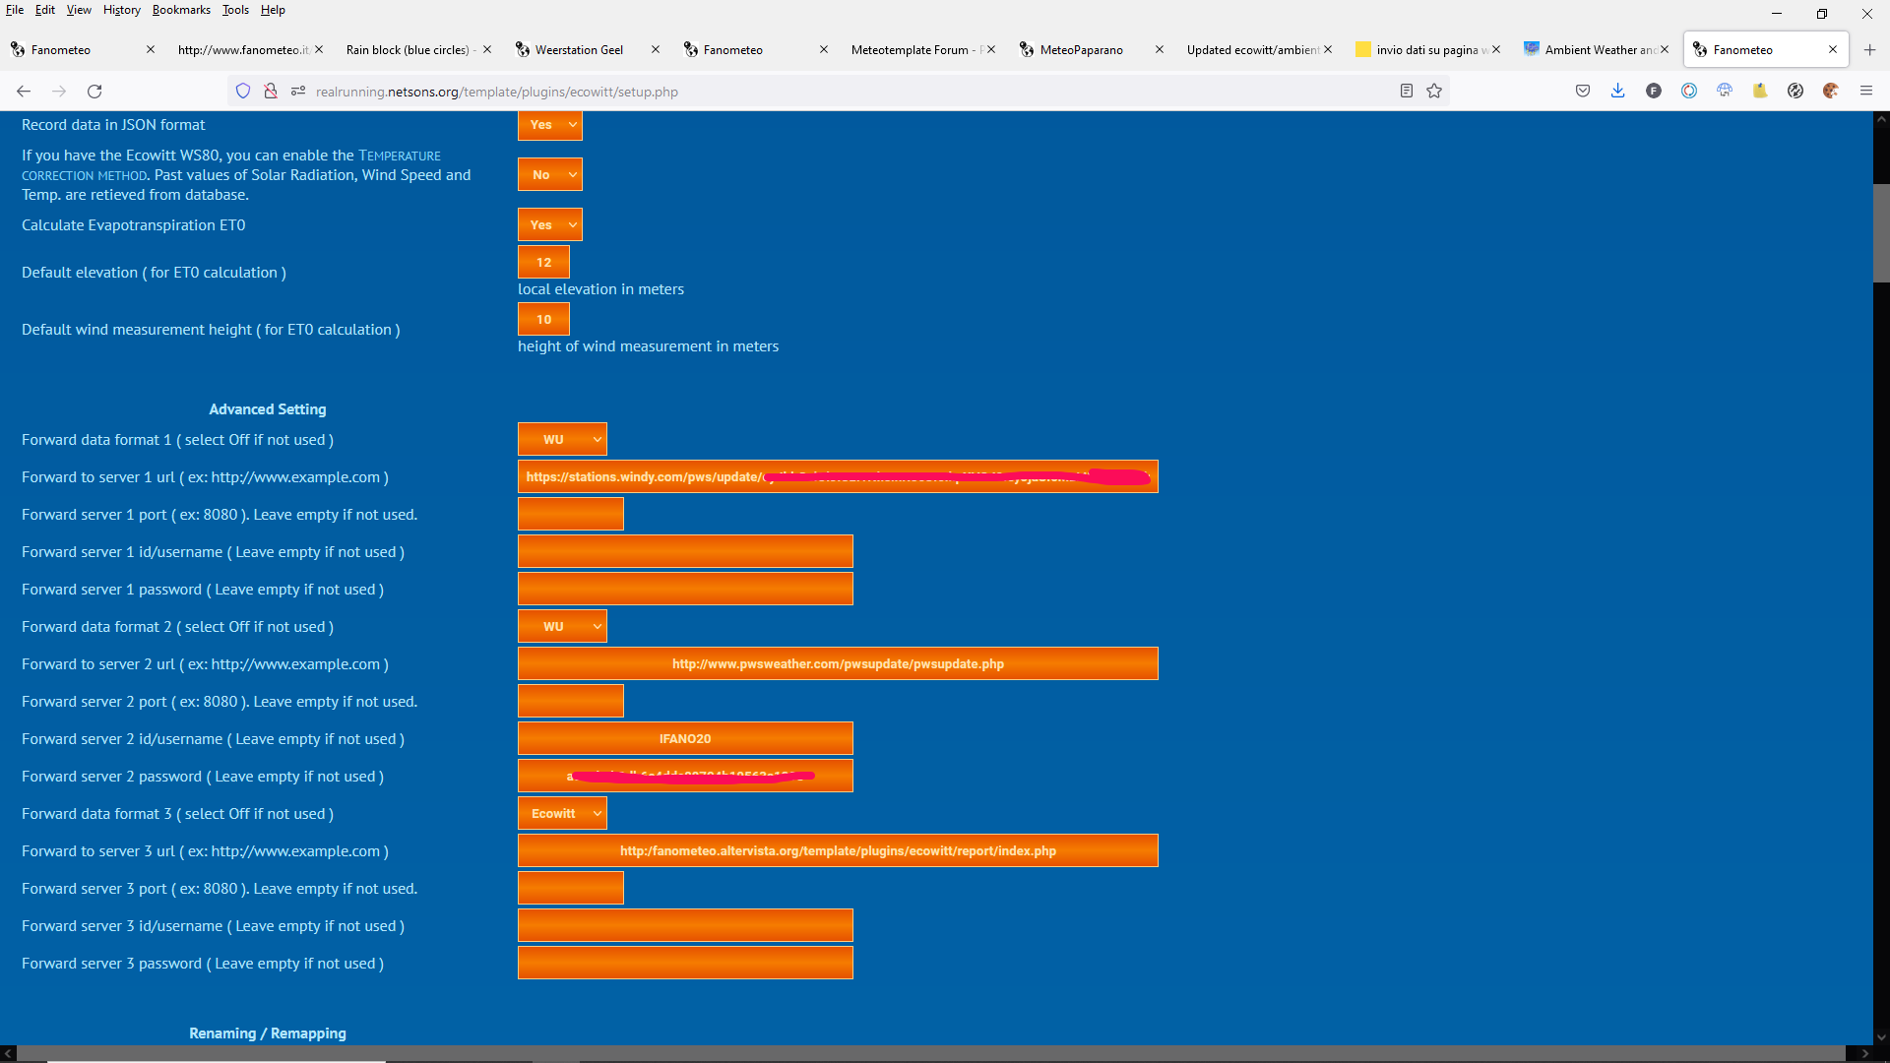Change Calculate Evapotranspiration ET0 dropdown
Viewport: 1890px width, 1063px height.
550,224
